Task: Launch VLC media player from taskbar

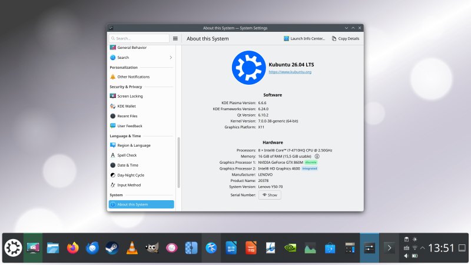Action: (x=132, y=248)
